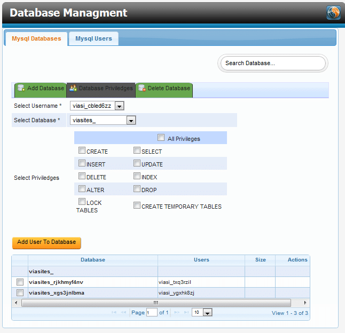
Task: Go to next page pager icon
Action: click(x=177, y=313)
